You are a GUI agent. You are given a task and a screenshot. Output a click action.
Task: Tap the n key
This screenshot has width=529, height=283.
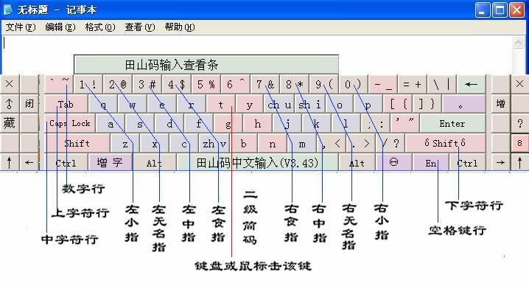(273, 143)
